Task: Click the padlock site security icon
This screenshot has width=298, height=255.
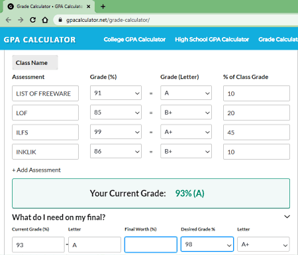Action: coord(60,20)
